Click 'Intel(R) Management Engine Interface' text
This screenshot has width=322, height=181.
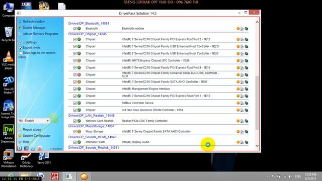tap(145, 89)
